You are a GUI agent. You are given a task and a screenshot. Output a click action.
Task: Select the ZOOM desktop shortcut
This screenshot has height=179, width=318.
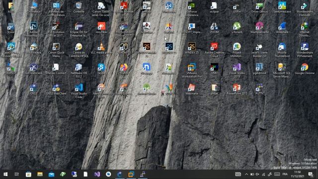tap(214, 28)
